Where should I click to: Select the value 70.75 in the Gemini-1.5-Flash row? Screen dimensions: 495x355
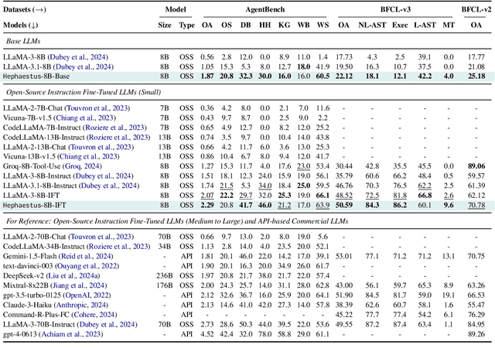(476, 256)
